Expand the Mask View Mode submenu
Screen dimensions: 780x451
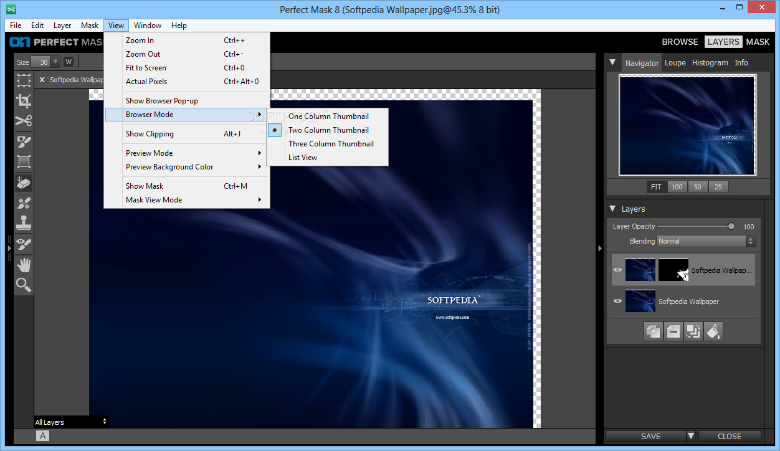[187, 200]
